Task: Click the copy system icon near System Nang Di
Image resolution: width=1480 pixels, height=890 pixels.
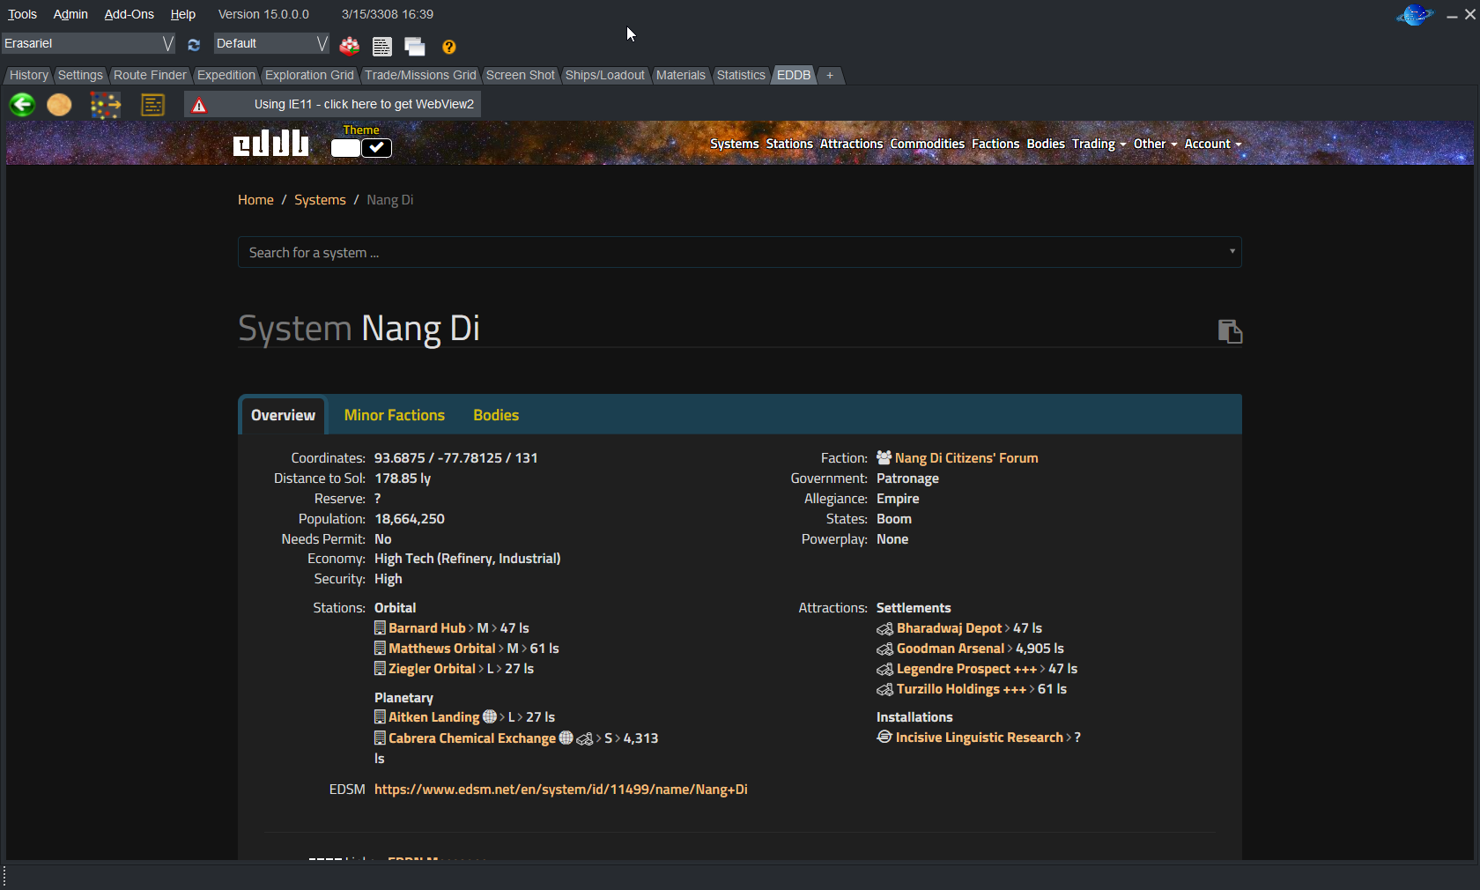Action: point(1229,332)
